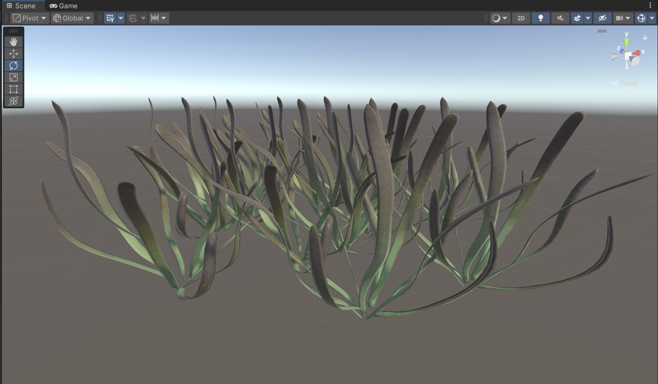Click the blue Z axis gizmo cone
The height and width of the screenshot is (384, 658).
(x=622, y=51)
